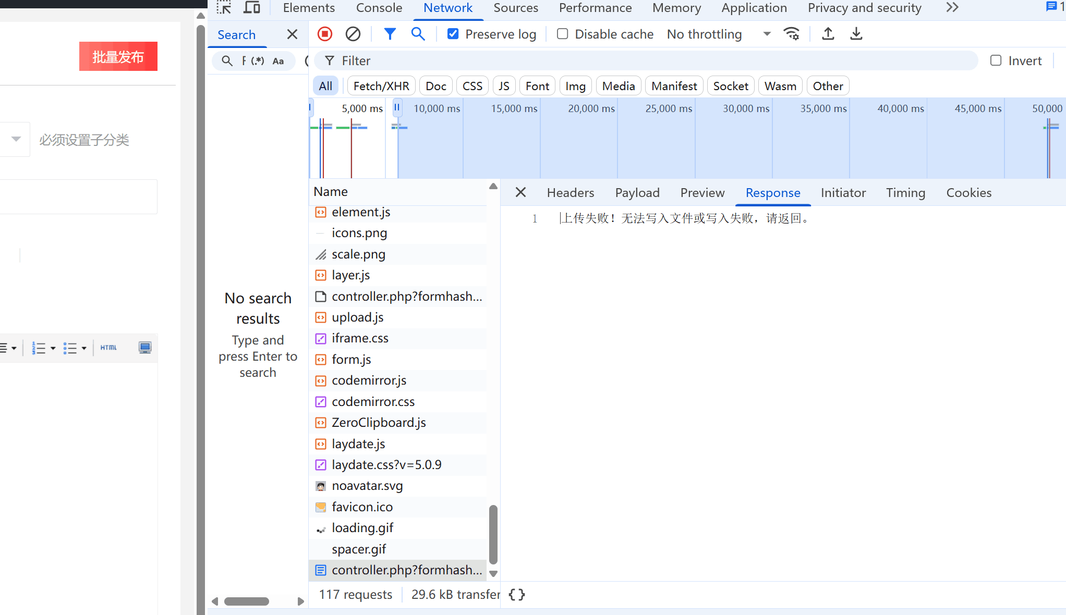Check the Invert filter checkbox
1066x615 pixels.
click(996, 61)
